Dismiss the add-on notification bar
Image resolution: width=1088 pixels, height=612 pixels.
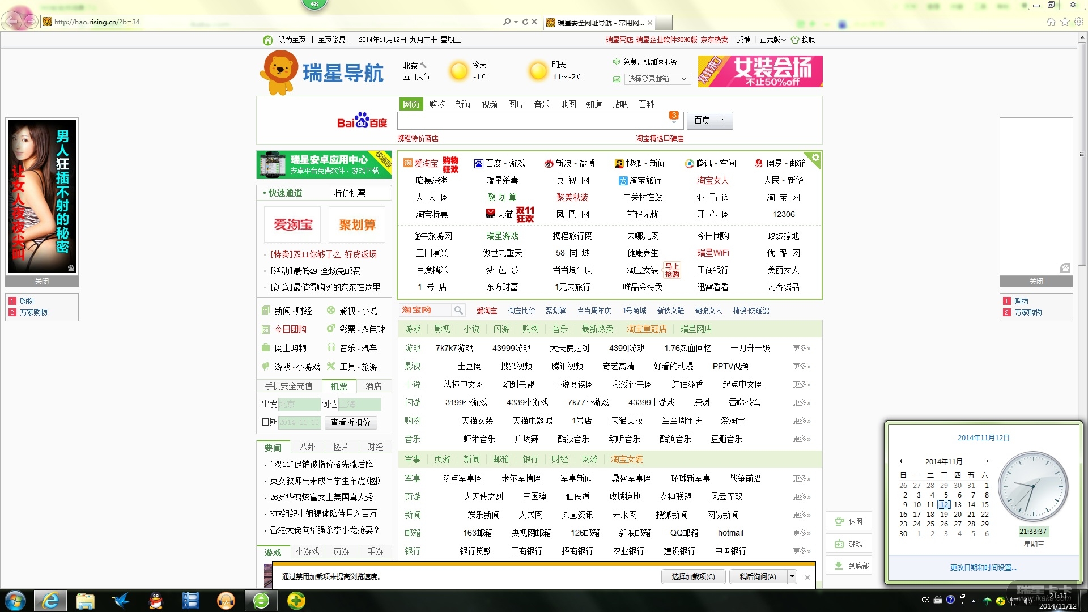(x=807, y=577)
